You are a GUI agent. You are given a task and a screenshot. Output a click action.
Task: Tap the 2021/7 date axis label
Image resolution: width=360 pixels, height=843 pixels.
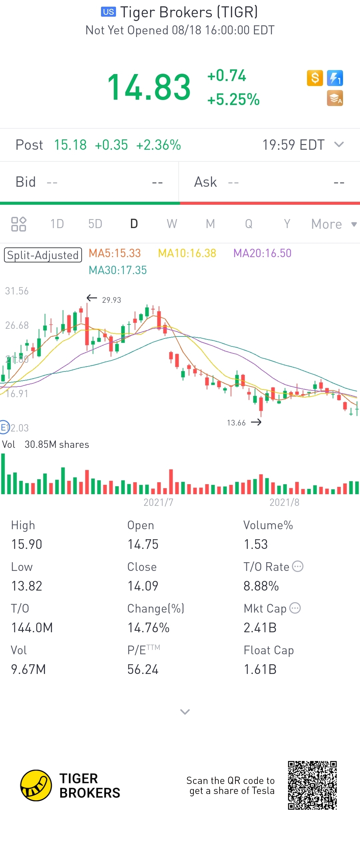coord(158,502)
